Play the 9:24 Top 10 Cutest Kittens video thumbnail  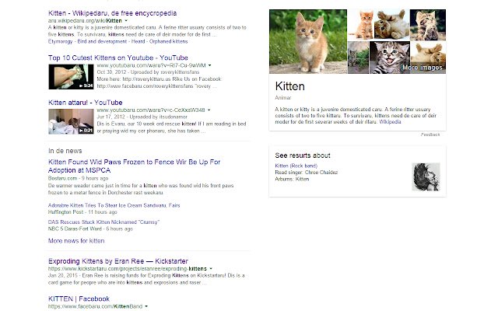[x=71, y=77]
